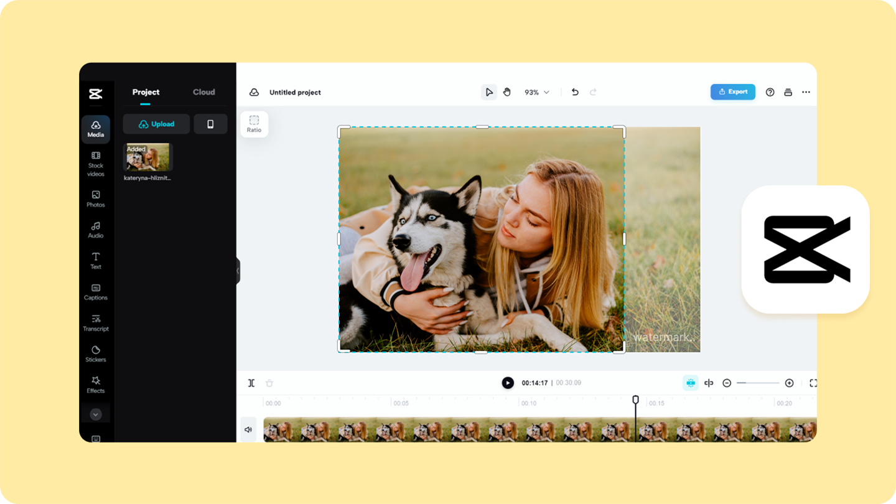Expand more sidebar tools with down chevron
896x504 pixels.
pos(96,414)
